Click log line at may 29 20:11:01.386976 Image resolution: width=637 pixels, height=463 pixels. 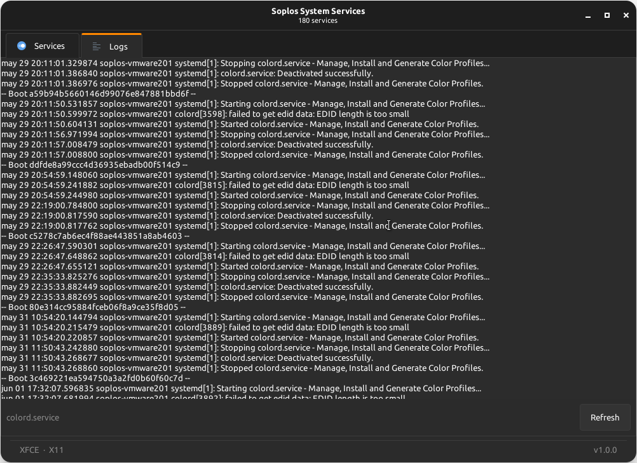(242, 84)
